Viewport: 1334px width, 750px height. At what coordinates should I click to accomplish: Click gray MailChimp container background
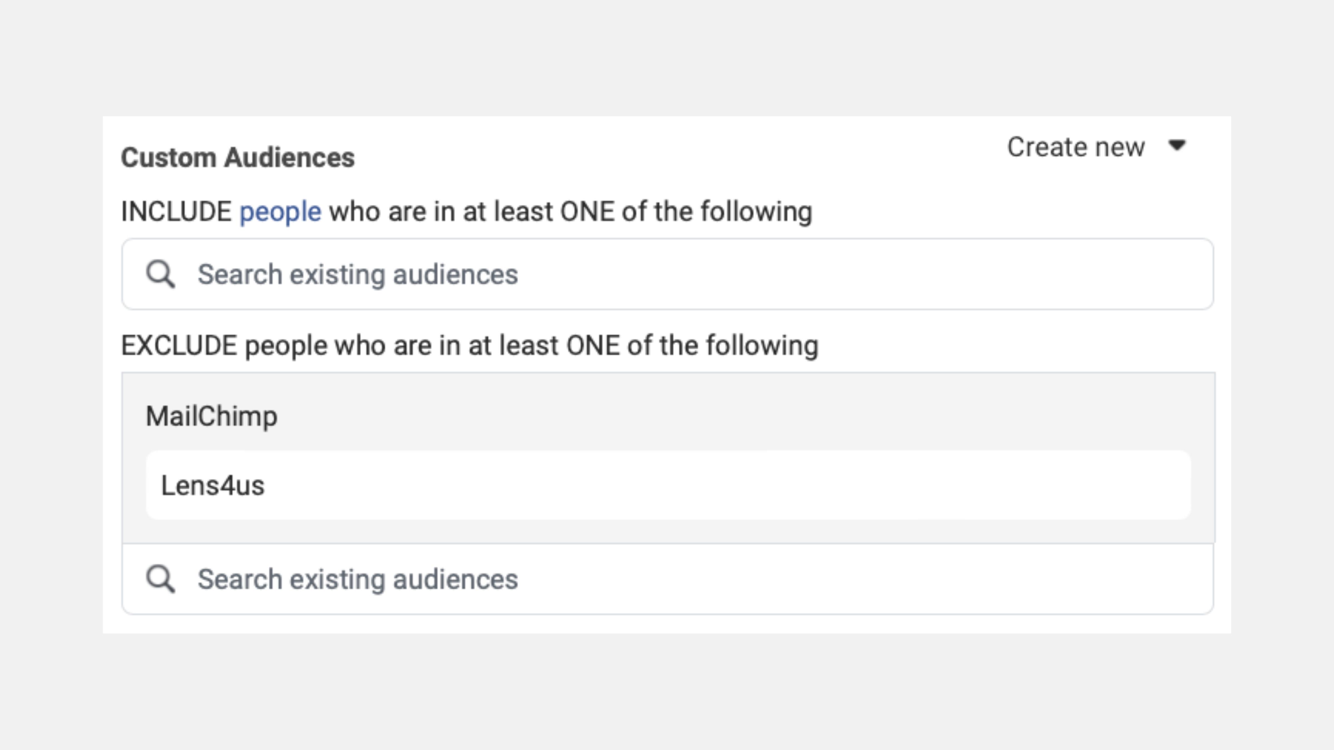[x=725, y=409]
